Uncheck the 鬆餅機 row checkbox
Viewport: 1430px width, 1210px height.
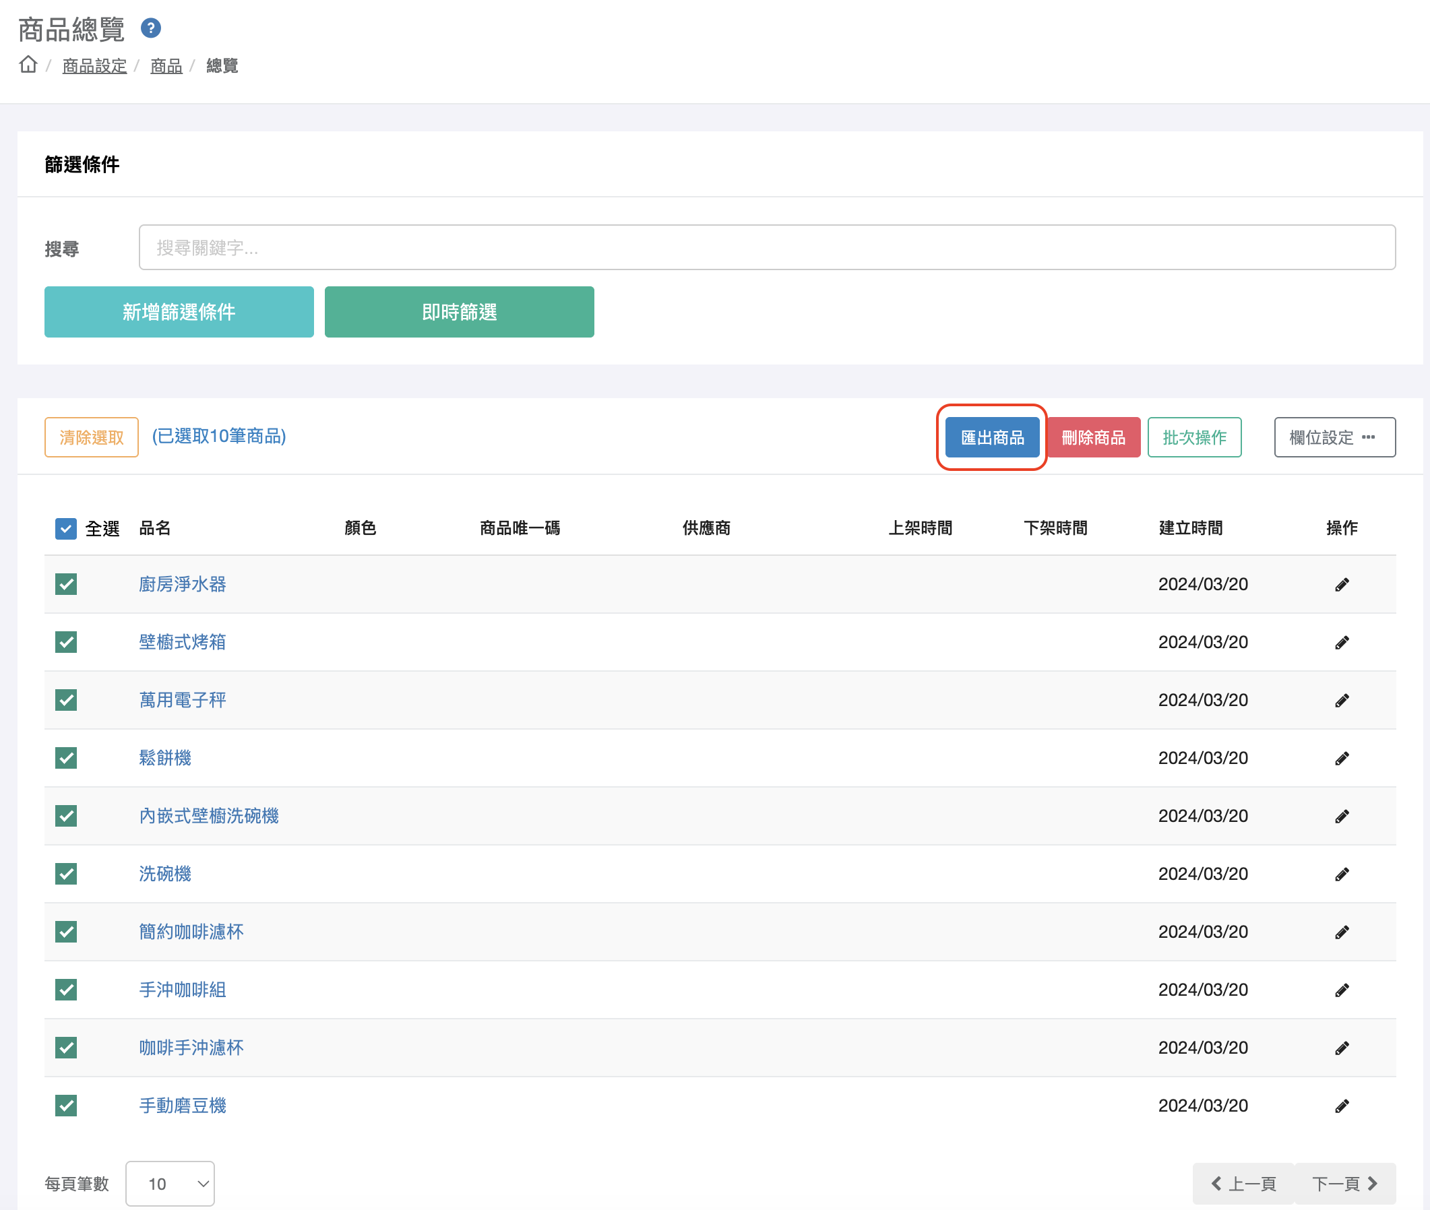coord(66,758)
